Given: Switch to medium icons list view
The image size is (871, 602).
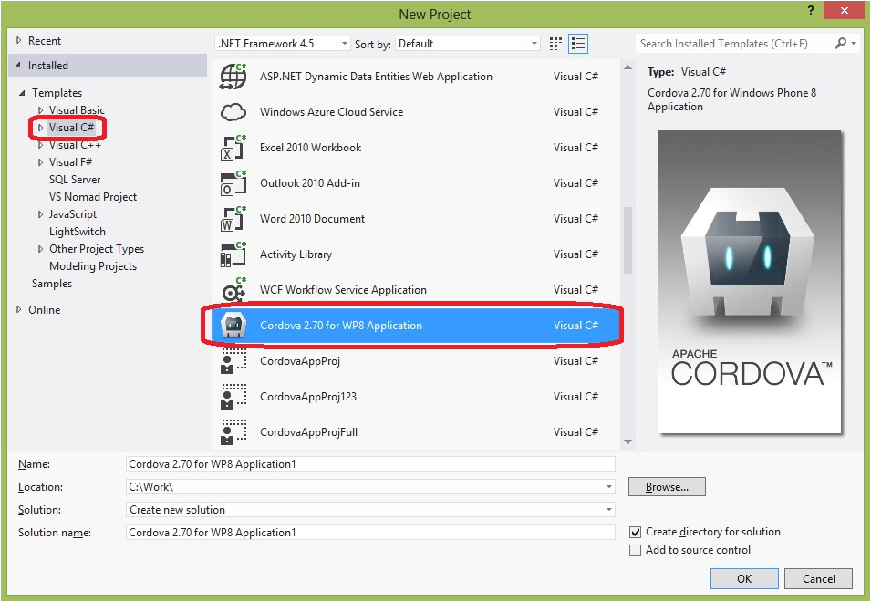Looking at the screenshot, I should [578, 44].
